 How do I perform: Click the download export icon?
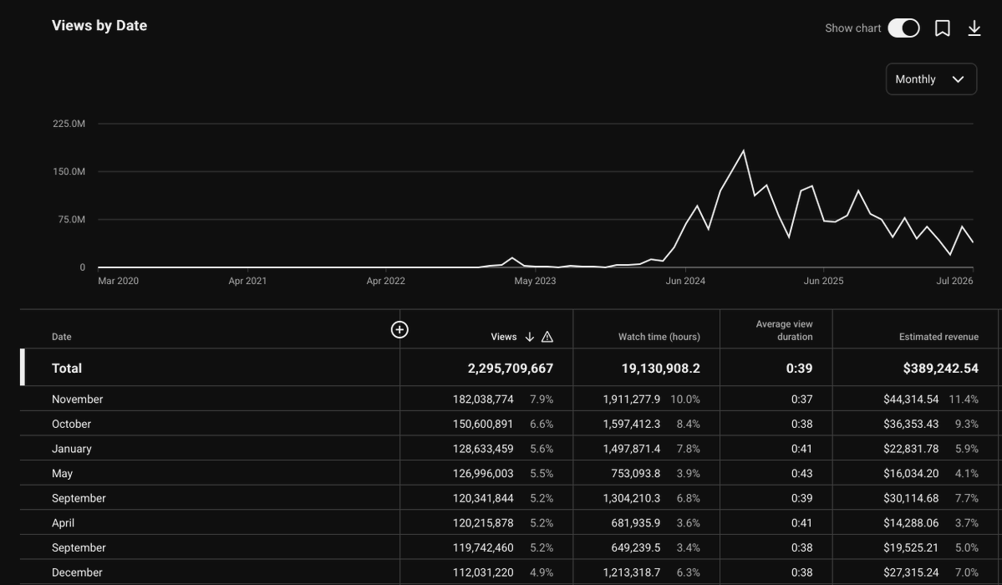pos(974,28)
